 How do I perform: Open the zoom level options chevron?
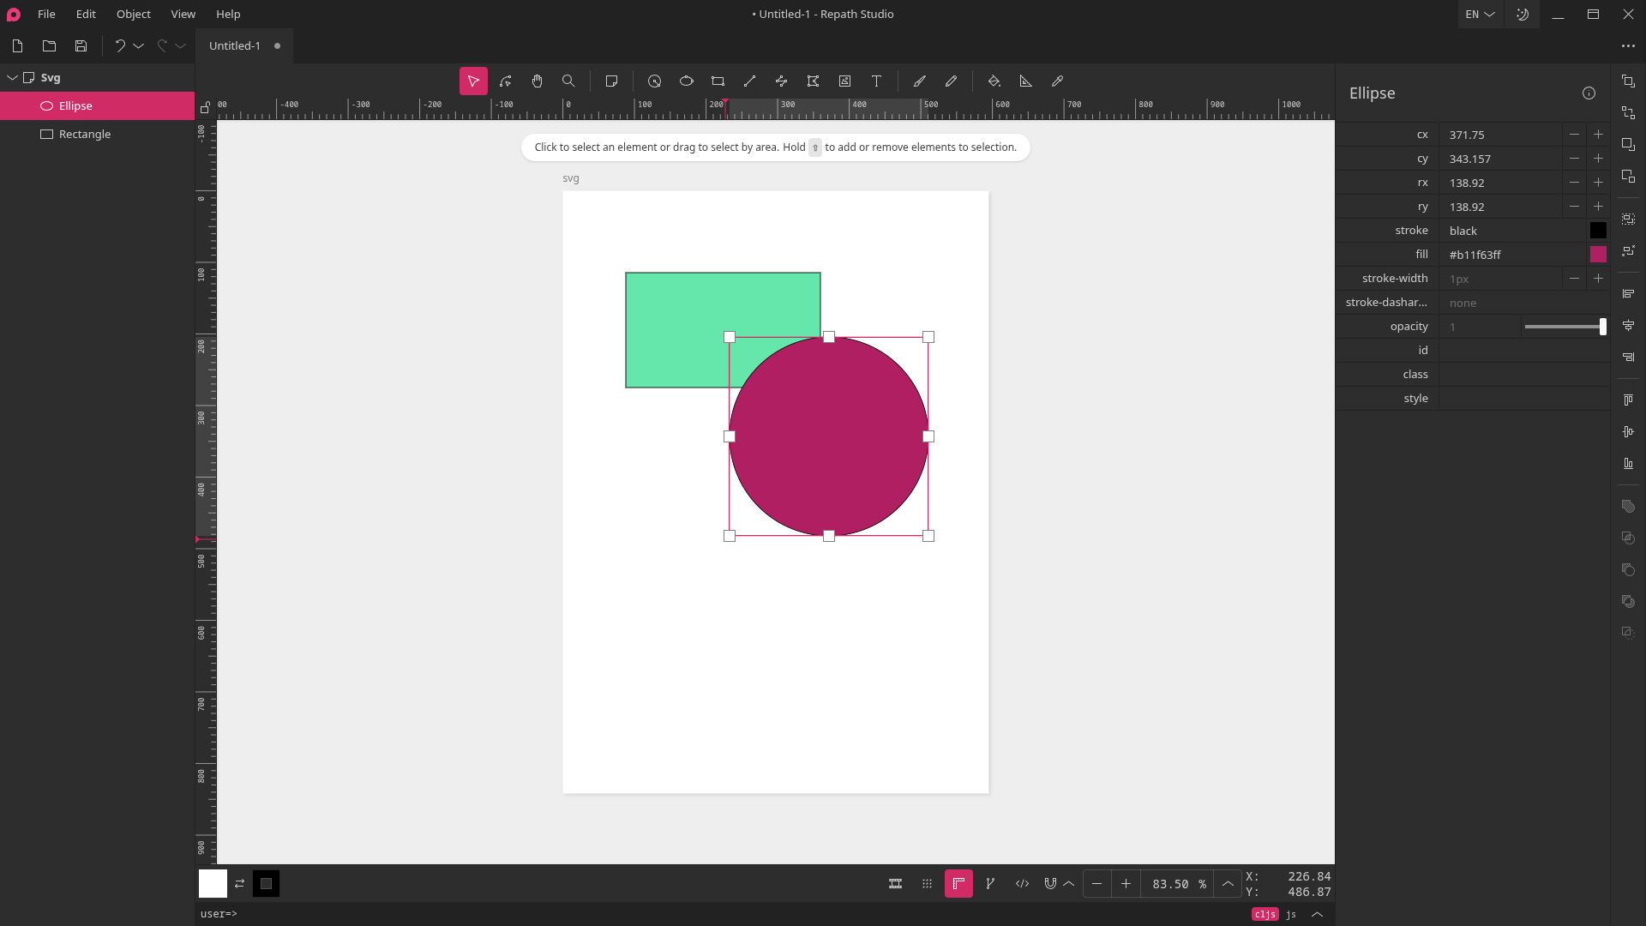point(1228,884)
